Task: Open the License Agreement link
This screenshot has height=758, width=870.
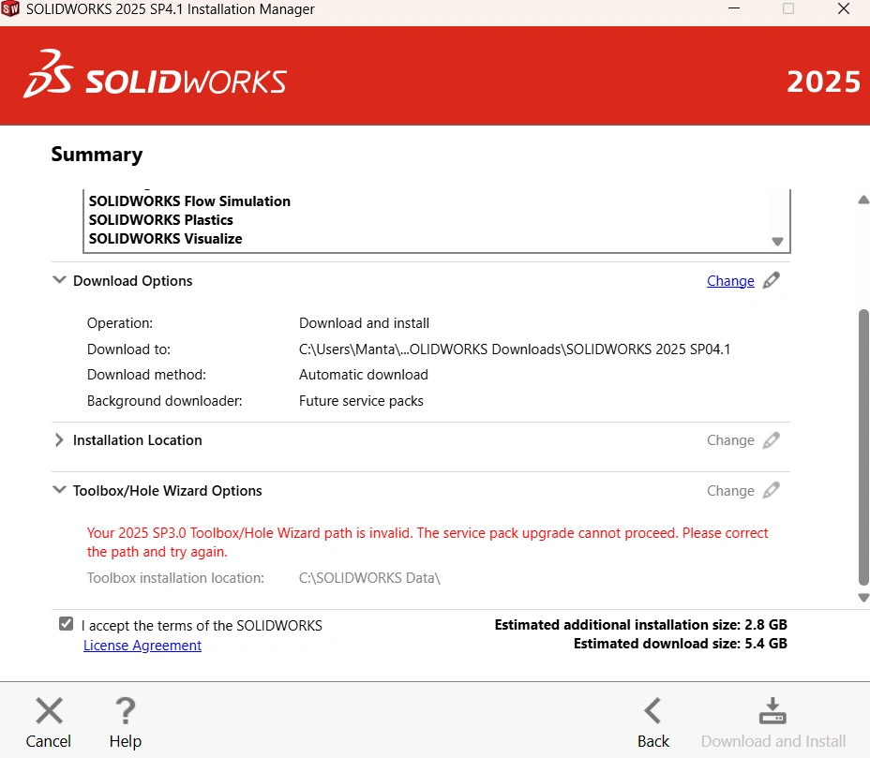Action: click(x=142, y=646)
